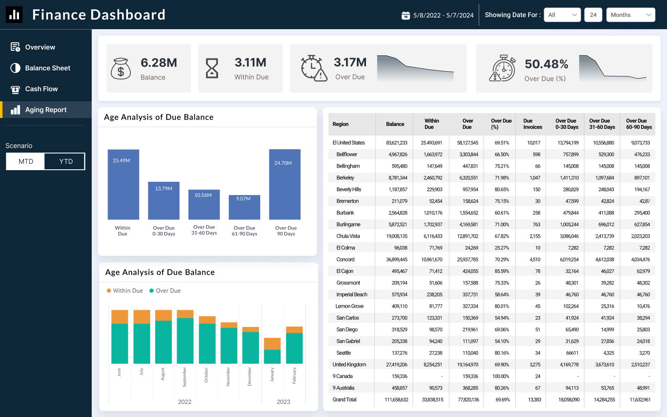Click the Overview sidebar icon
This screenshot has height=417, width=667.
click(x=15, y=47)
